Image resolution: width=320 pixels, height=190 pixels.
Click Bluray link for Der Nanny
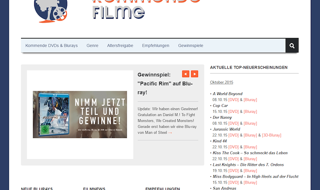click(251, 123)
